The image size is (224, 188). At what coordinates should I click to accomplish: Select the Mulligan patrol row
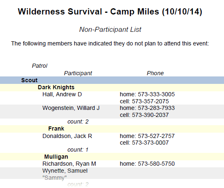coord(112,157)
